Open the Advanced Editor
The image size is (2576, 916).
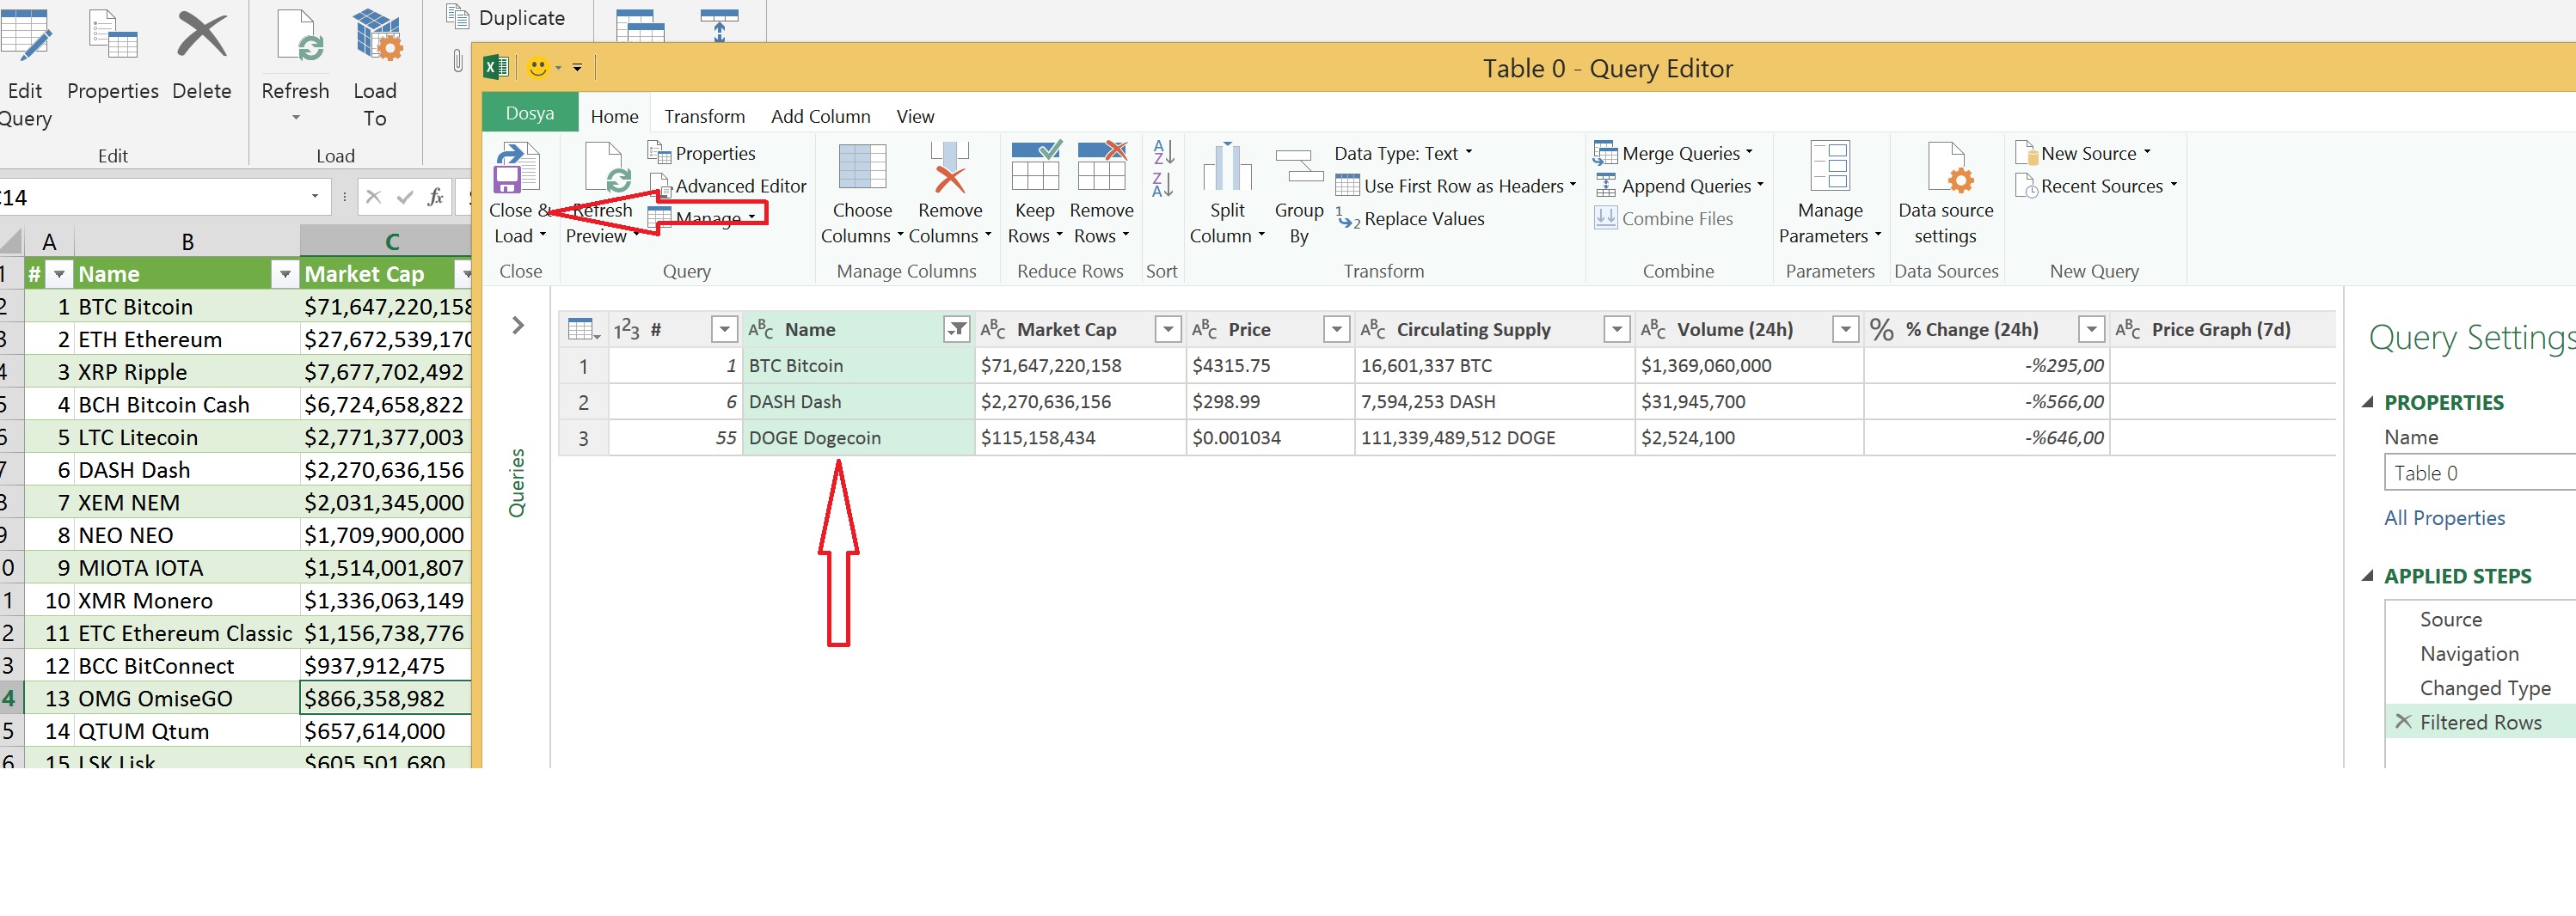coord(728,186)
